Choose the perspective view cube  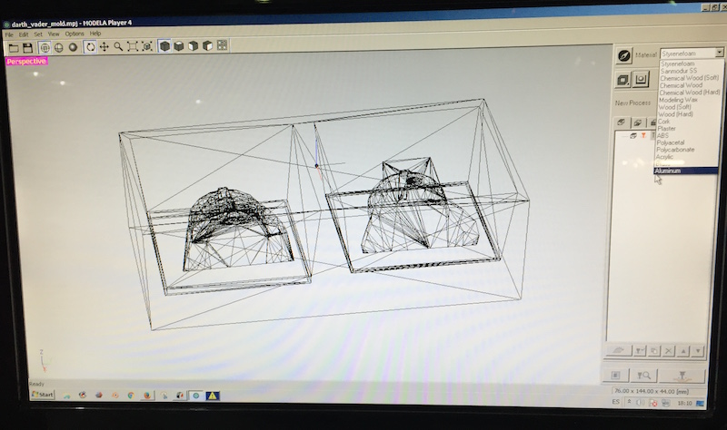[x=164, y=46]
